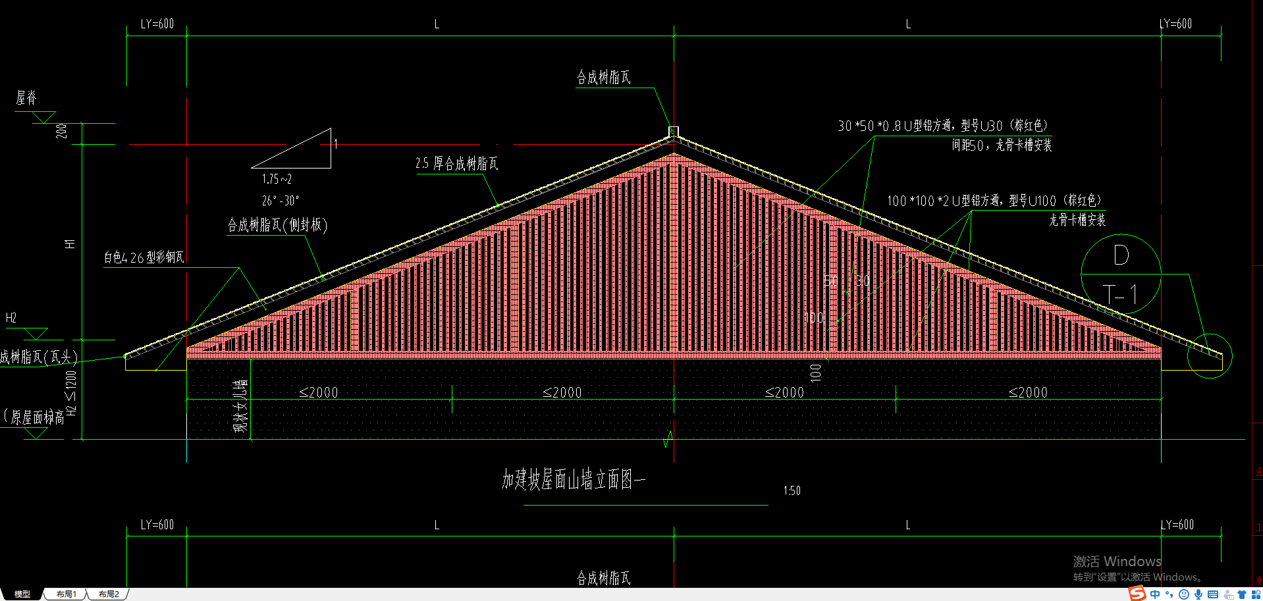Select the 白色4.26型彩钢瓦 annotation
The width and height of the screenshot is (1263, 601).
(144, 257)
